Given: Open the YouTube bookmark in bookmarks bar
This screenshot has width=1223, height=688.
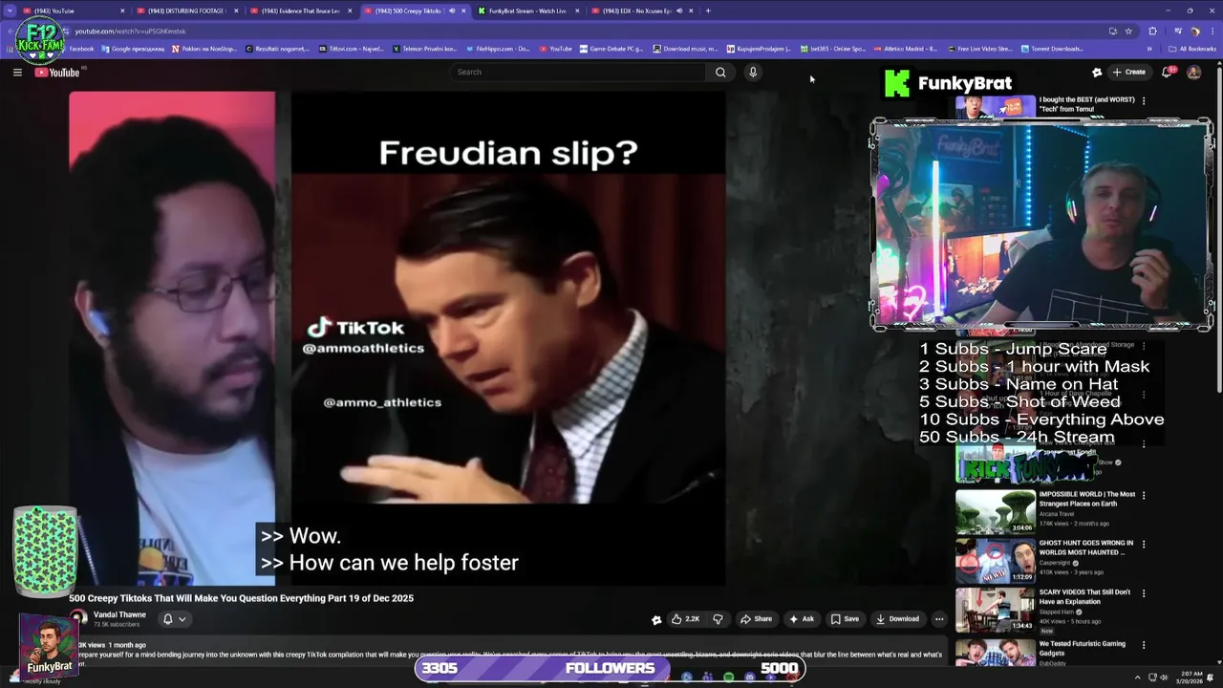Looking at the screenshot, I should [555, 49].
